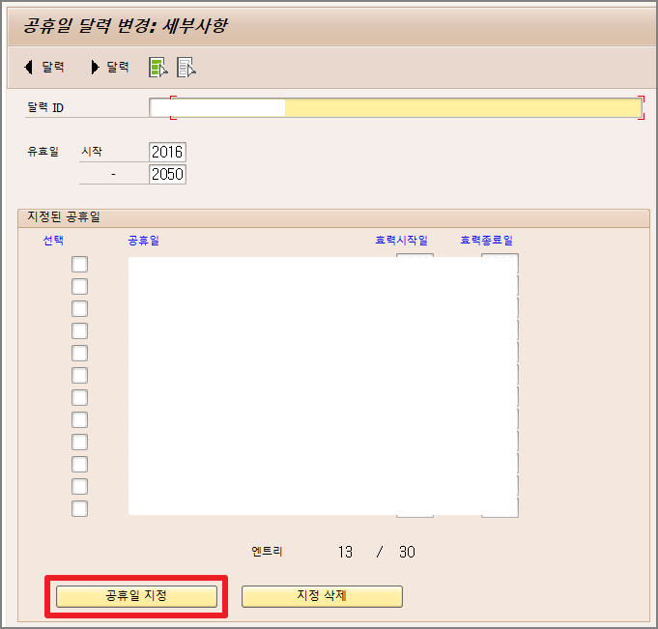658x629 pixels.
Task: Click the 공휴일 column header
Action: (144, 241)
